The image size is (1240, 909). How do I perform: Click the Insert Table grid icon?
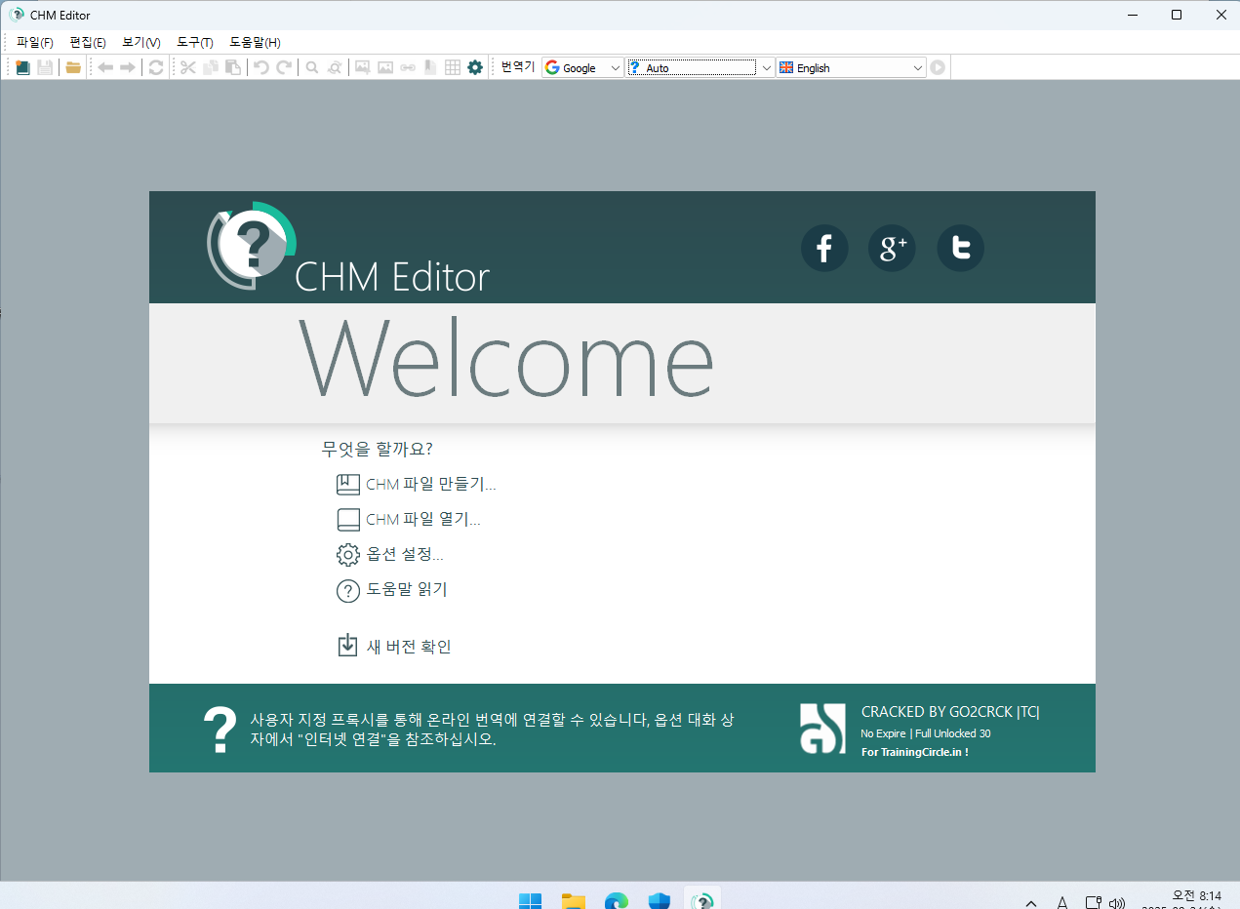tap(453, 67)
